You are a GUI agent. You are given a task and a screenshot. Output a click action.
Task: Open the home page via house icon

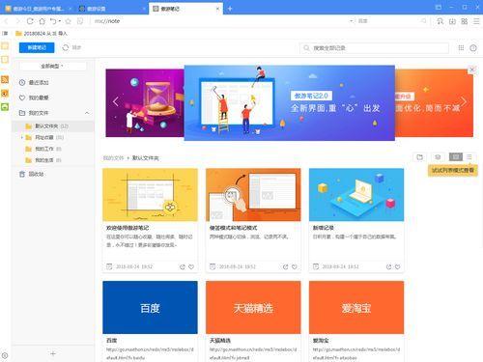click(x=42, y=21)
